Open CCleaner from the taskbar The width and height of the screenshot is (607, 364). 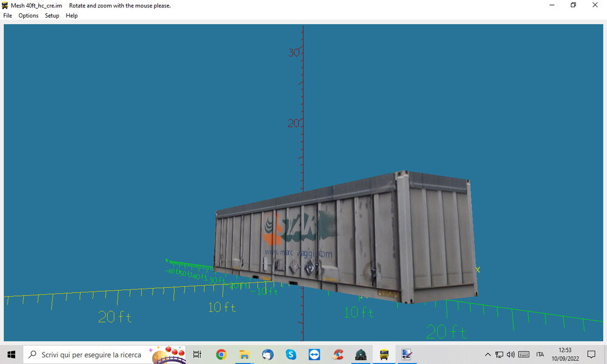click(x=337, y=354)
